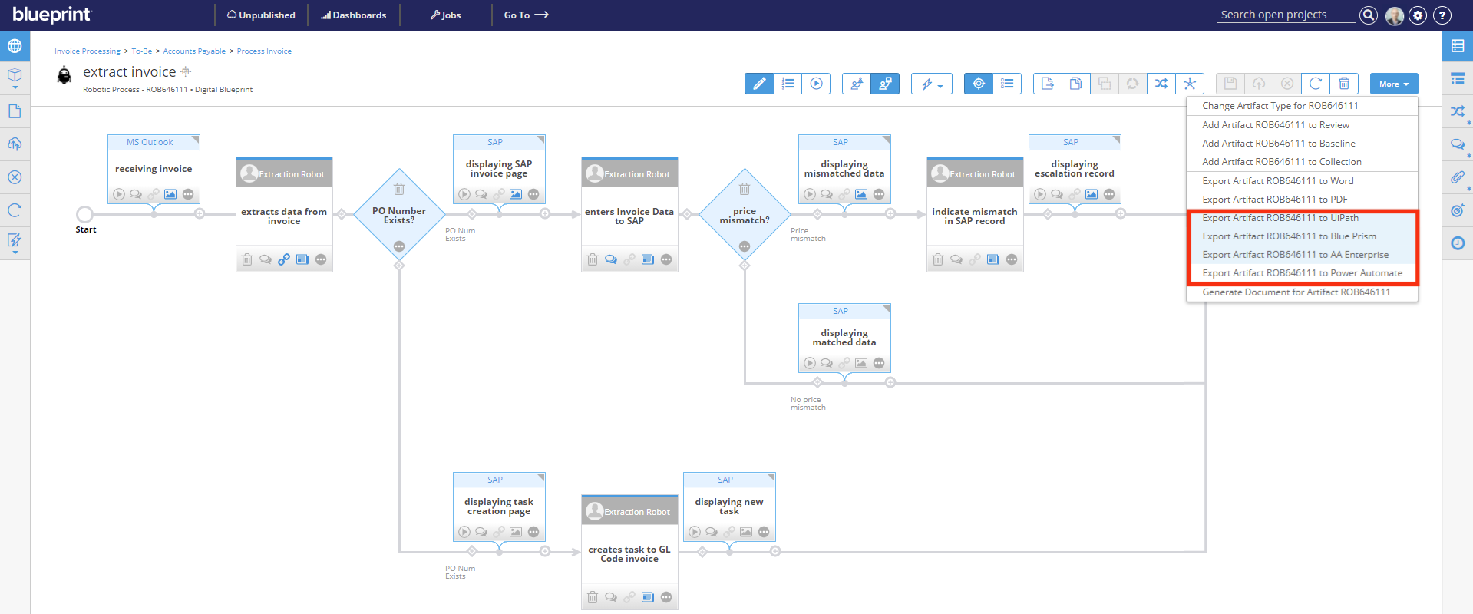Toggle the pencil edit mode button
Viewport: 1473px width, 614px height.
tap(758, 84)
